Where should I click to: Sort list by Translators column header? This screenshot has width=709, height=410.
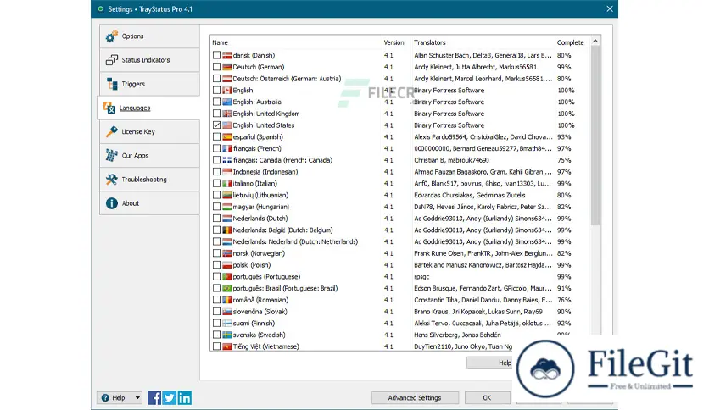pyautogui.click(x=483, y=42)
